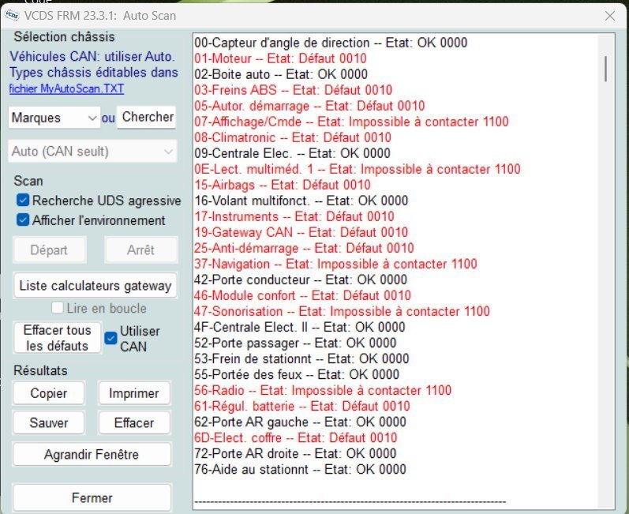Disable the Utiliser CAN checkbox

click(x=111, y=338)
